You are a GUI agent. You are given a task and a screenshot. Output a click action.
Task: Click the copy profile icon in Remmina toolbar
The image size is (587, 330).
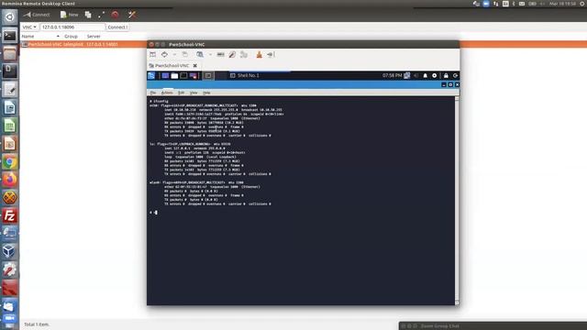88,15
